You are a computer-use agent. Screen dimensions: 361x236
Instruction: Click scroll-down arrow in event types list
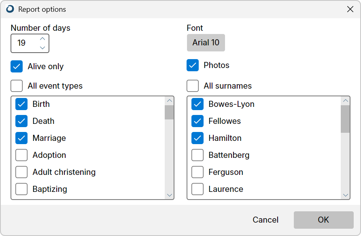[170, 195]
